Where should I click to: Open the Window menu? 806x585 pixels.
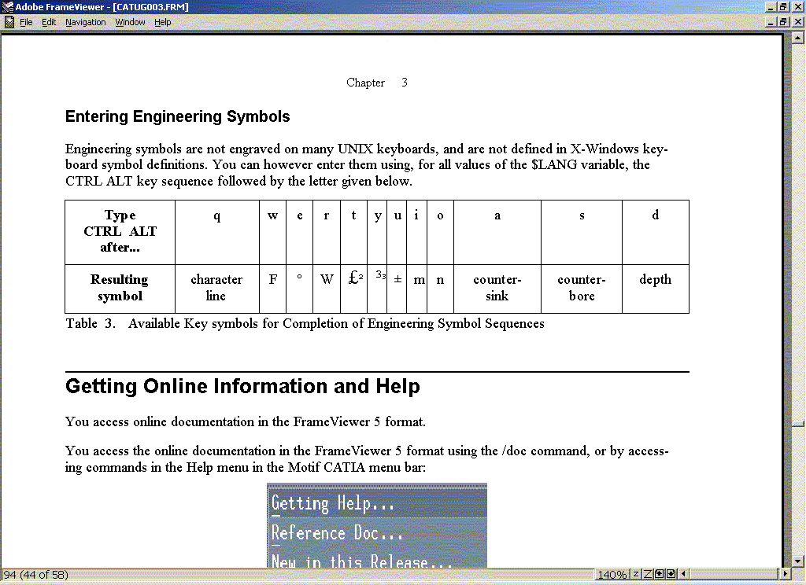(130, 22)
